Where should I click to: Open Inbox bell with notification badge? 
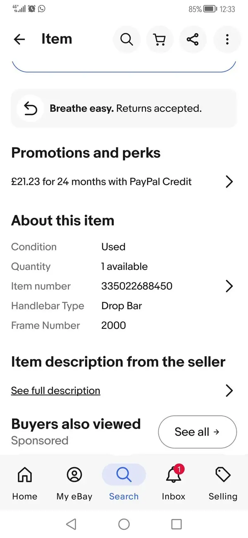coord(174,474)
